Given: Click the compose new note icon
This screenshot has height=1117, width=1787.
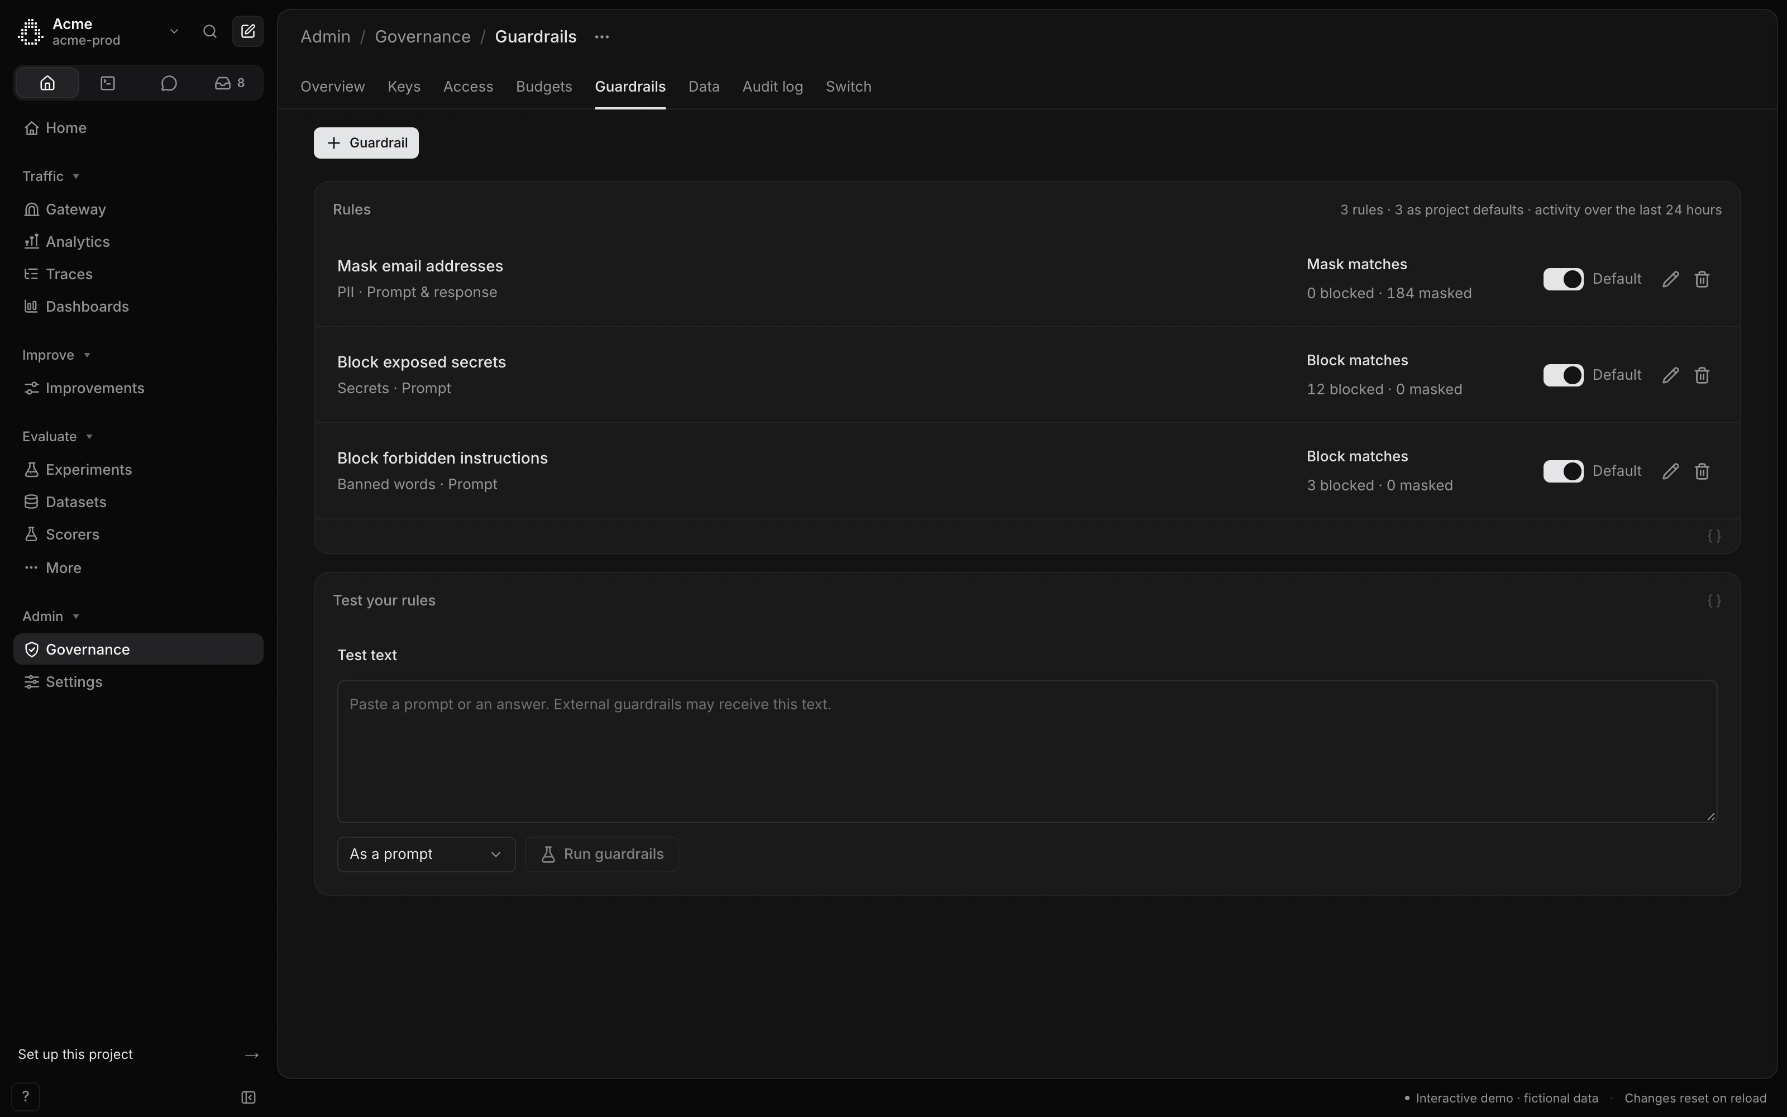Looking at the screenshot, I should pyautogui.click(x=248, y=31).
